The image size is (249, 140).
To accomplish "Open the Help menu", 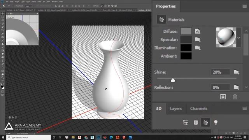I will (61, 2).
